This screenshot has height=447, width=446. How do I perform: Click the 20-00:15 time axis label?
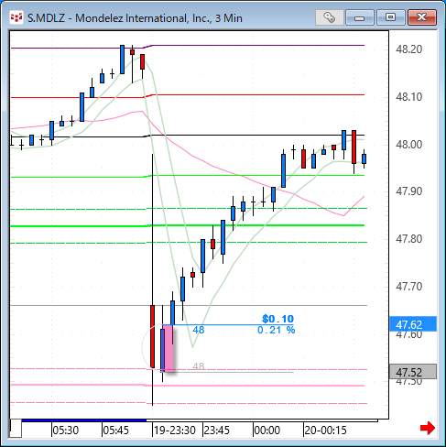pyautogui.click(x=325, y=431)
